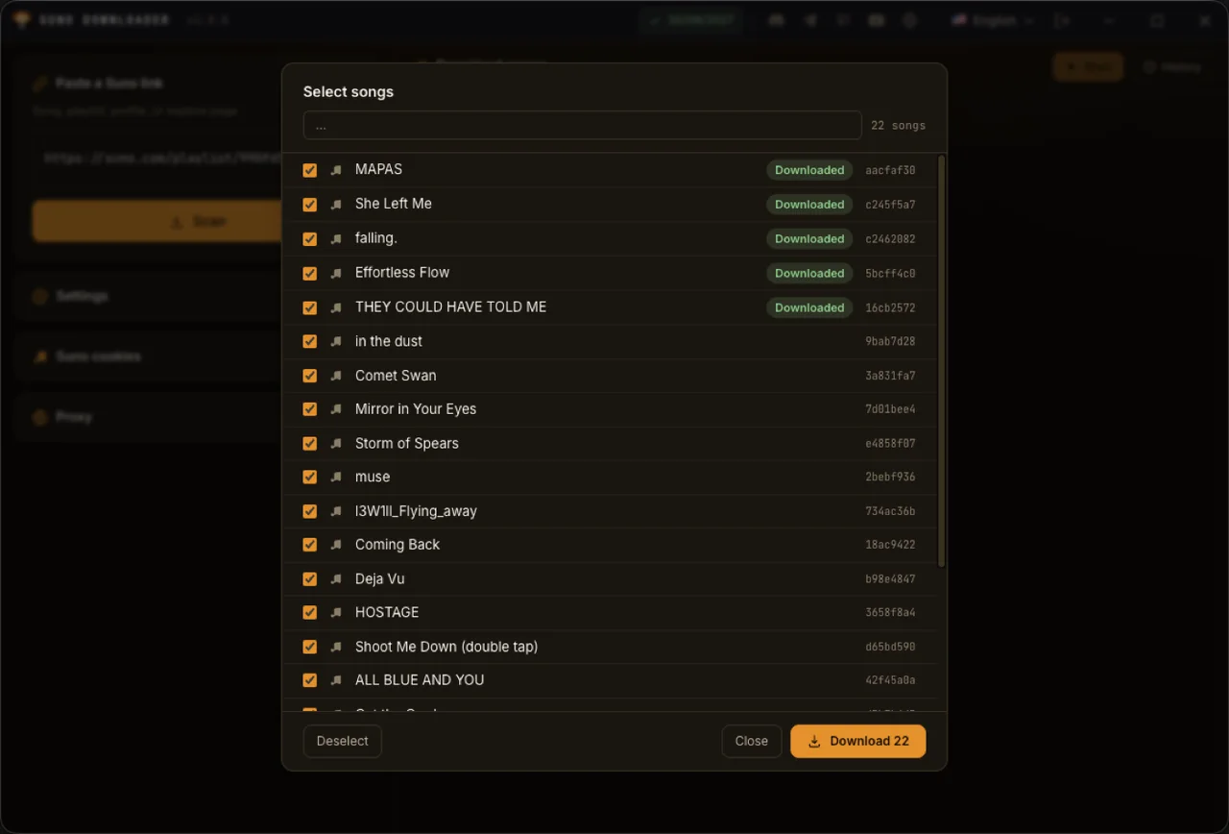
Task: Click the note icon beside Coming Back
Action: [336, 545]
